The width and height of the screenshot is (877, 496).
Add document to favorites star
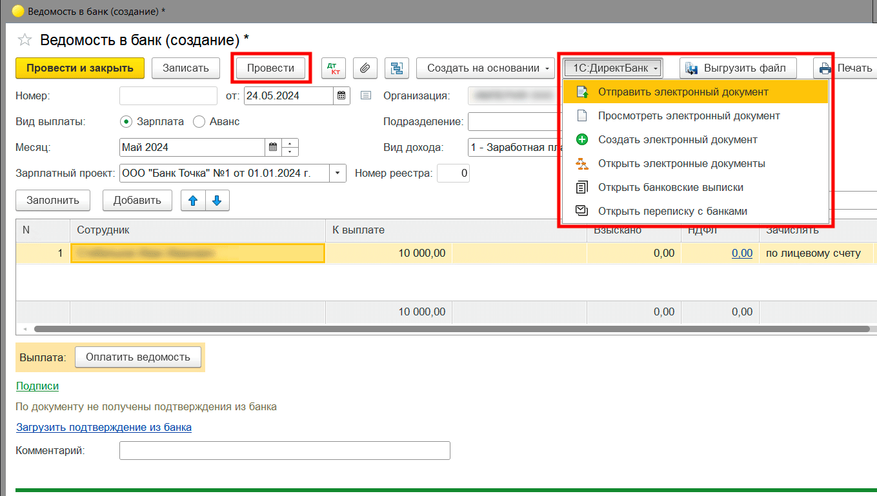25,41
